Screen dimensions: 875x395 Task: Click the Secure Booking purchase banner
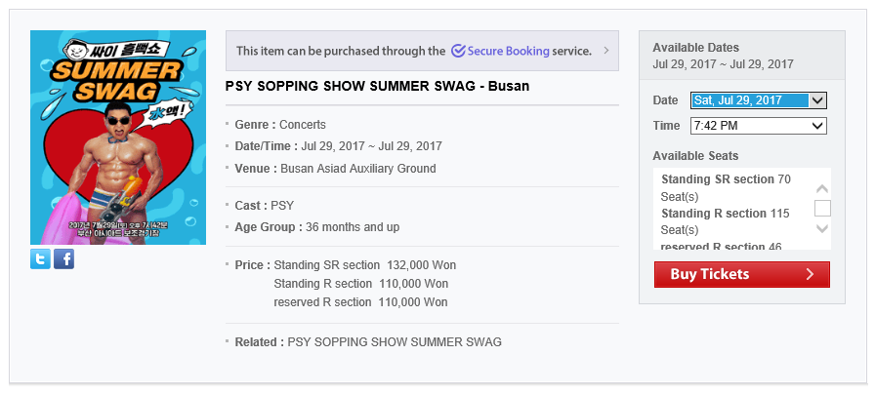(422, 51)
